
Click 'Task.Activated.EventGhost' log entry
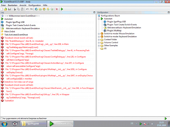pyautogui.click(x=16, y=35)
